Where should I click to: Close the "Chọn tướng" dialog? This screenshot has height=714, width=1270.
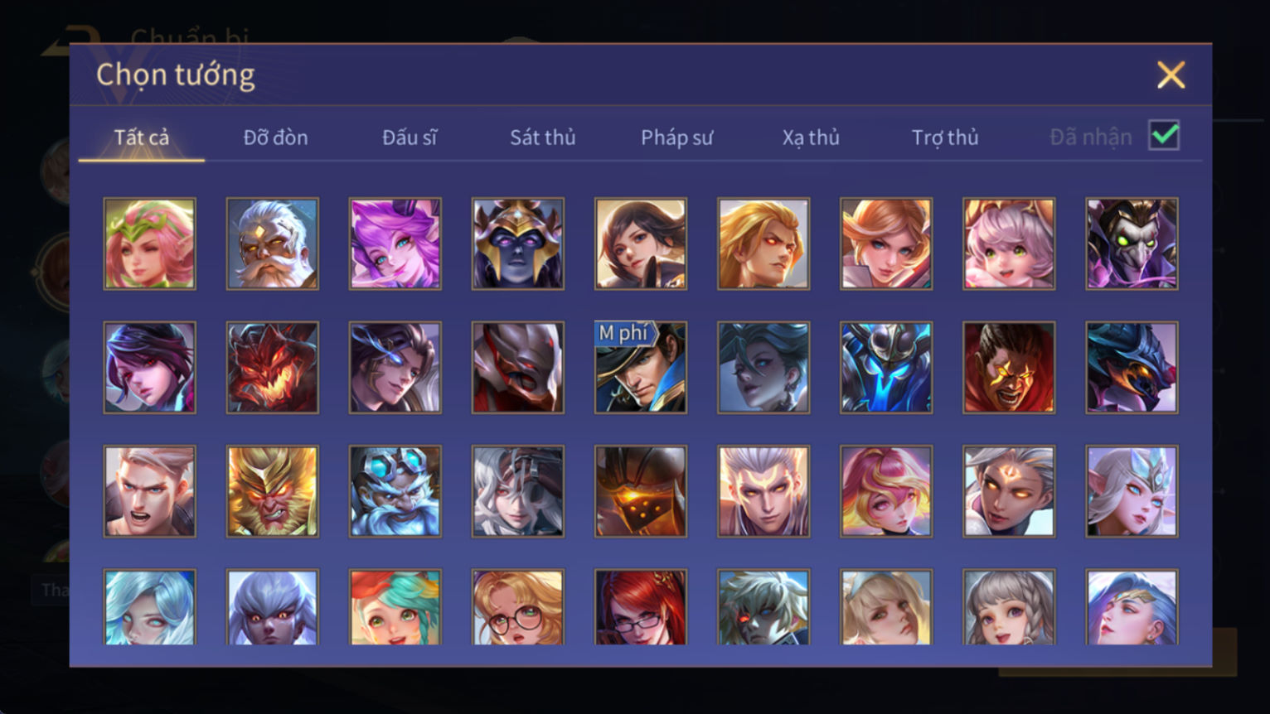click(1171, 75)
